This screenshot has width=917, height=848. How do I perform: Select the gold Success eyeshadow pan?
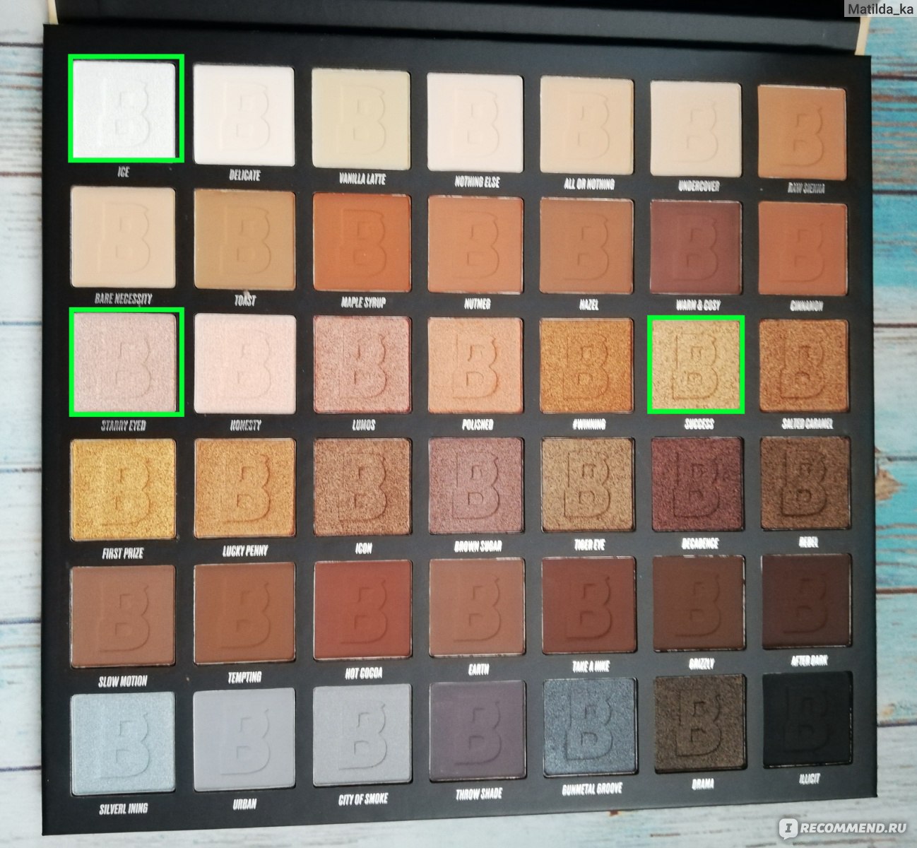point(696,365)
